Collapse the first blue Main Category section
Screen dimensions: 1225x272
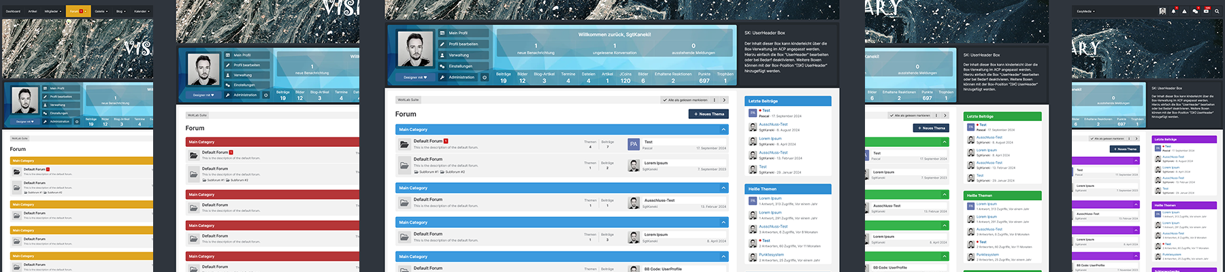click(x=723, y=129)
